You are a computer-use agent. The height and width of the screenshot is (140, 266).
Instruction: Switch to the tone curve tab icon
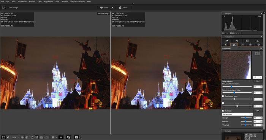pyautogui.click(x=242, y=45)
